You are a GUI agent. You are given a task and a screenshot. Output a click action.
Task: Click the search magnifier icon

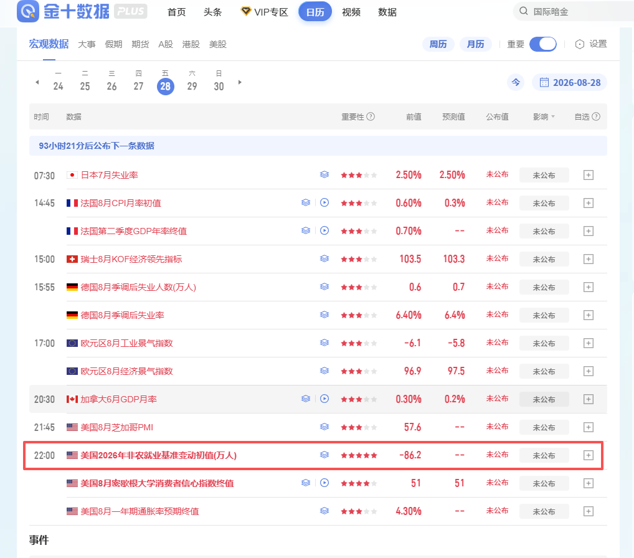coord(523,11)
